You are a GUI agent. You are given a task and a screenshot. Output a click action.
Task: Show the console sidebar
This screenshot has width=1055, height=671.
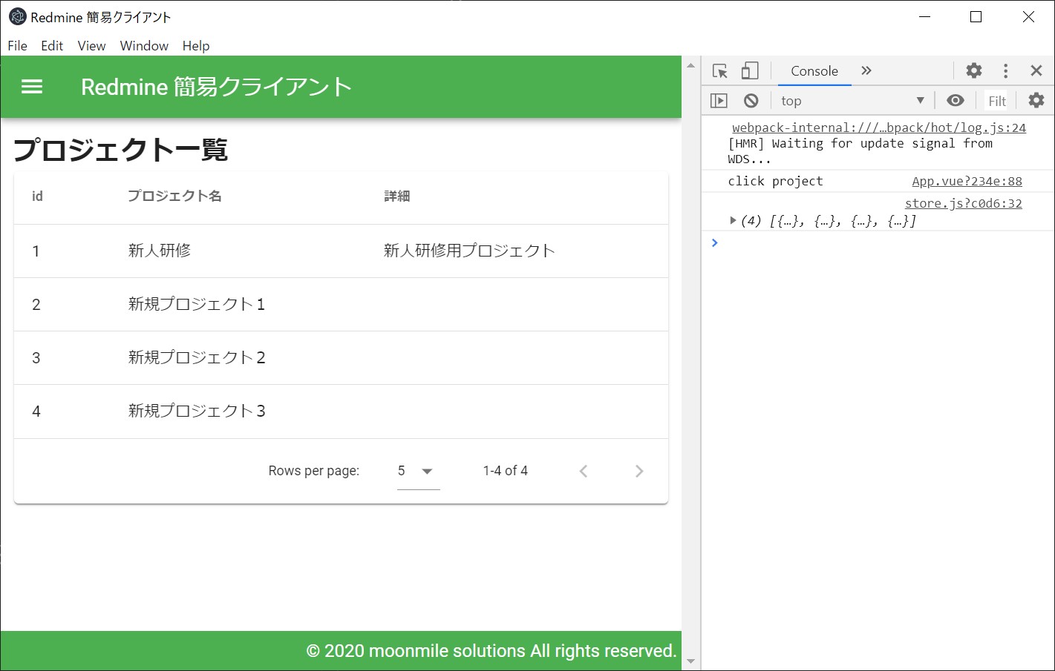point(719,101)
